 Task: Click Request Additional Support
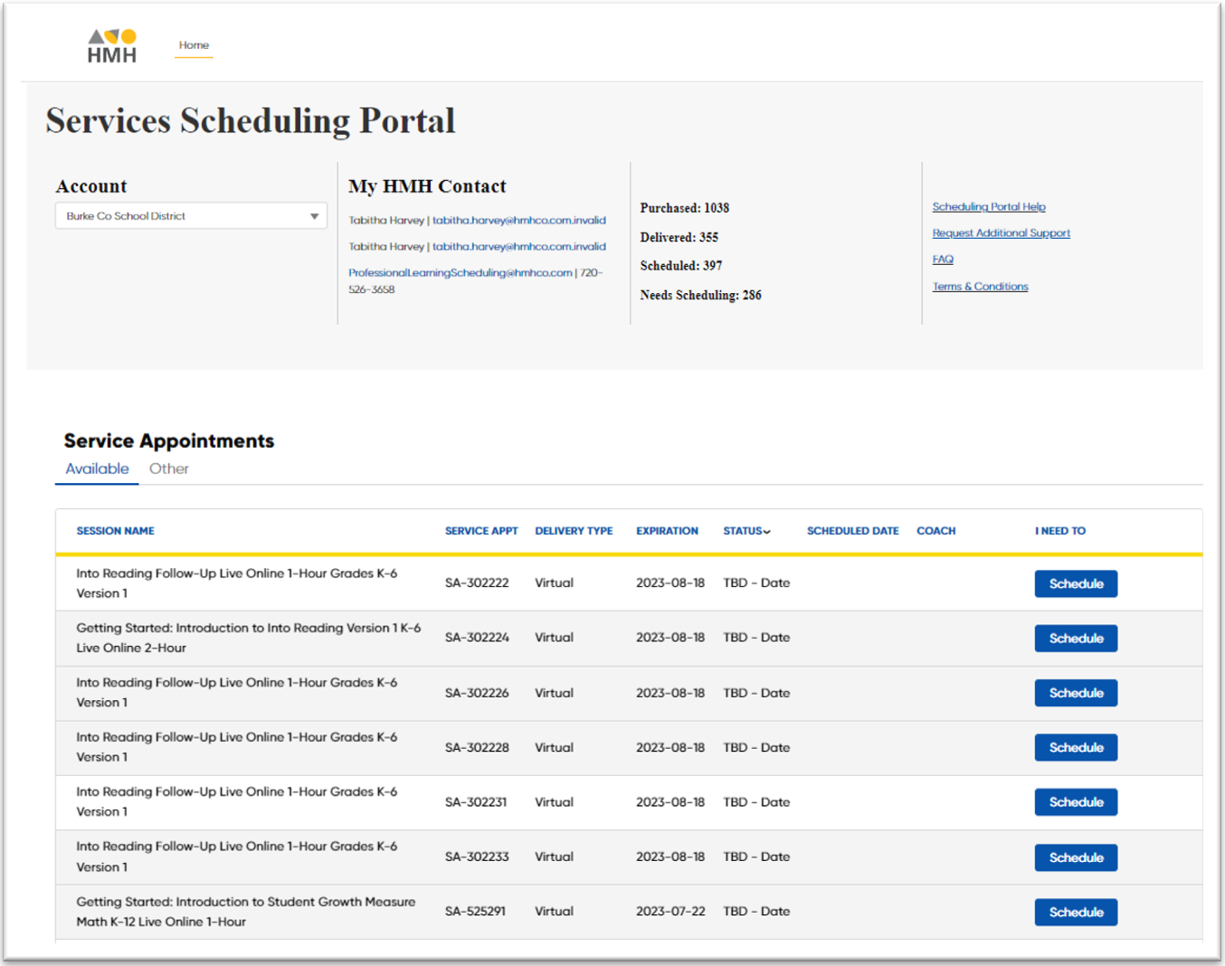point(1001,232)
